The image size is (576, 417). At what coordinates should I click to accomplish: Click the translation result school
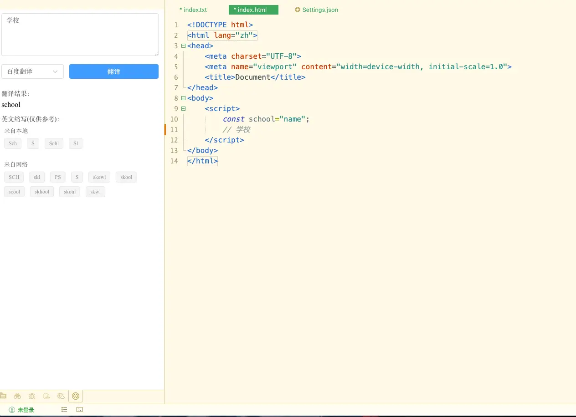click(x=11, y=105)
